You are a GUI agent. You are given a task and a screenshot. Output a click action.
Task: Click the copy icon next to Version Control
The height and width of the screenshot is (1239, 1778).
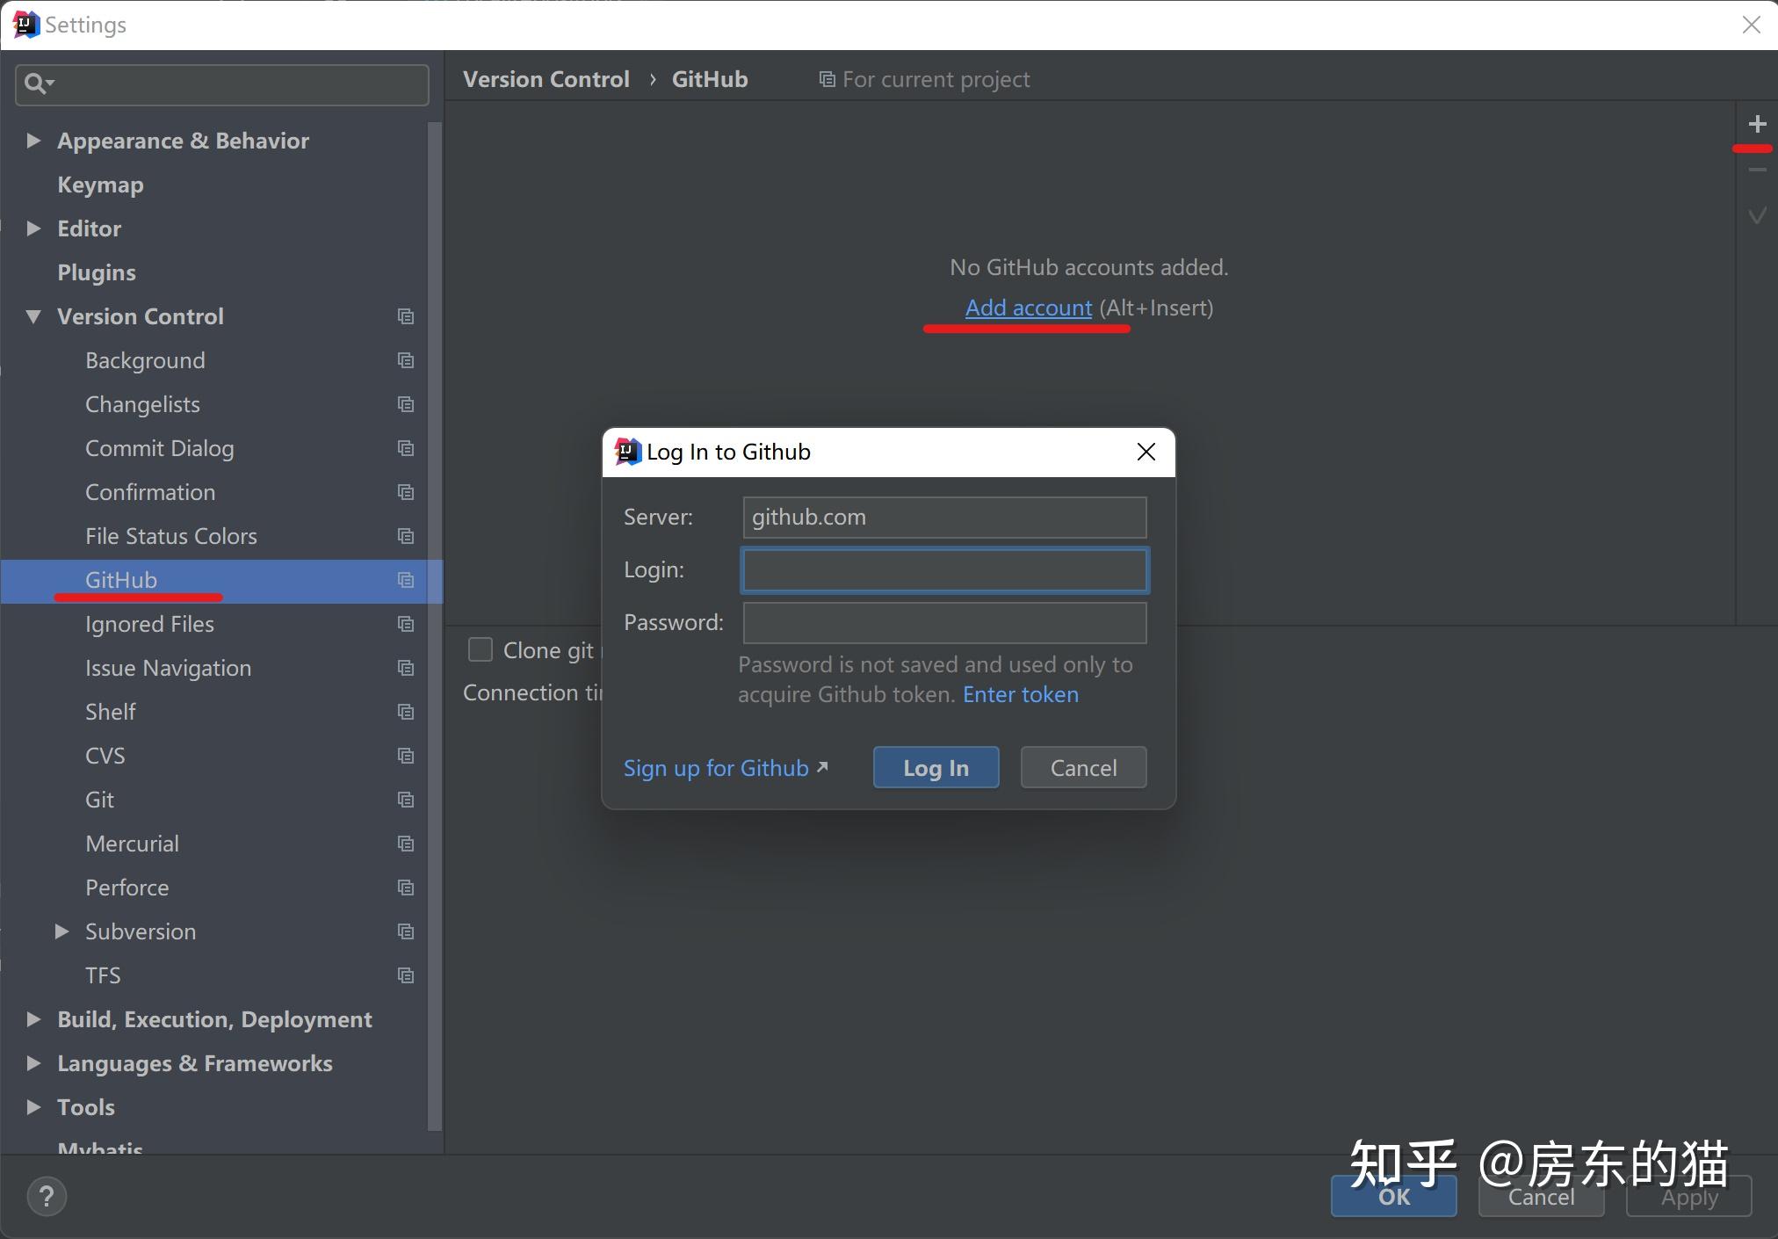405,315
